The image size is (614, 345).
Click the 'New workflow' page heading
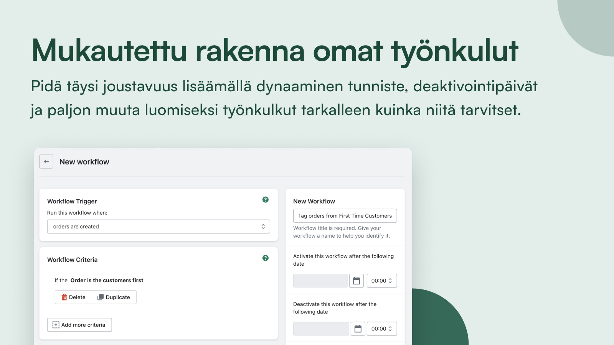tap(84, 162)
